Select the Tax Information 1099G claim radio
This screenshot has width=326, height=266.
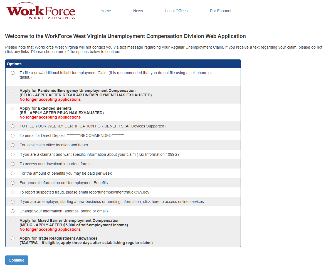tap(13, 155)
